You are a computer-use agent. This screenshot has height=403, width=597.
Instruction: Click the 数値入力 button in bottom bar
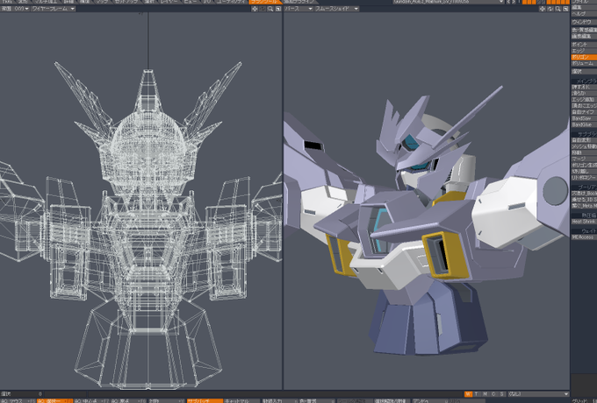point(278,400)
